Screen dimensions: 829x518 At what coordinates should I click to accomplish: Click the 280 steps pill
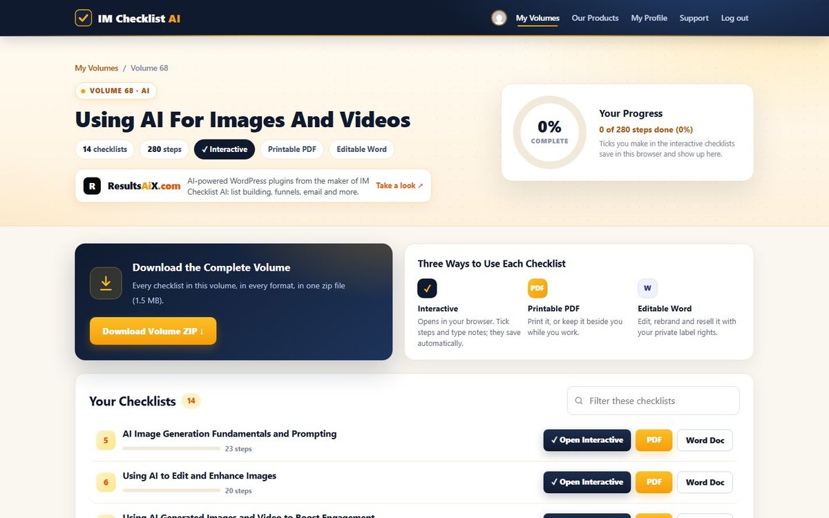pos(164,149)
